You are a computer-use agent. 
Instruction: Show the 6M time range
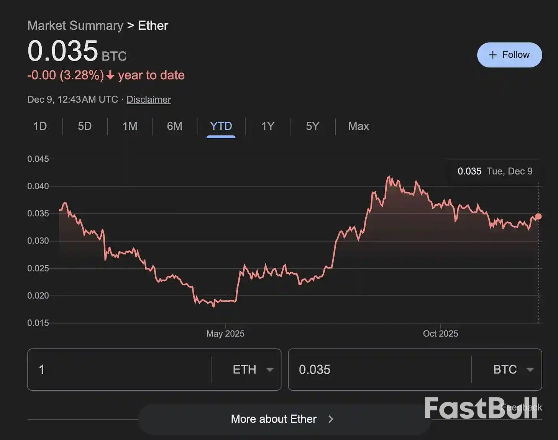174,126
